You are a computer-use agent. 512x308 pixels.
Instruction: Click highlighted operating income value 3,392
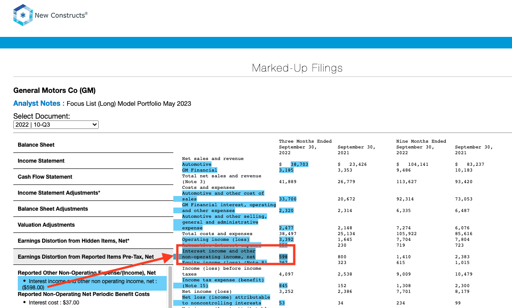286,240
